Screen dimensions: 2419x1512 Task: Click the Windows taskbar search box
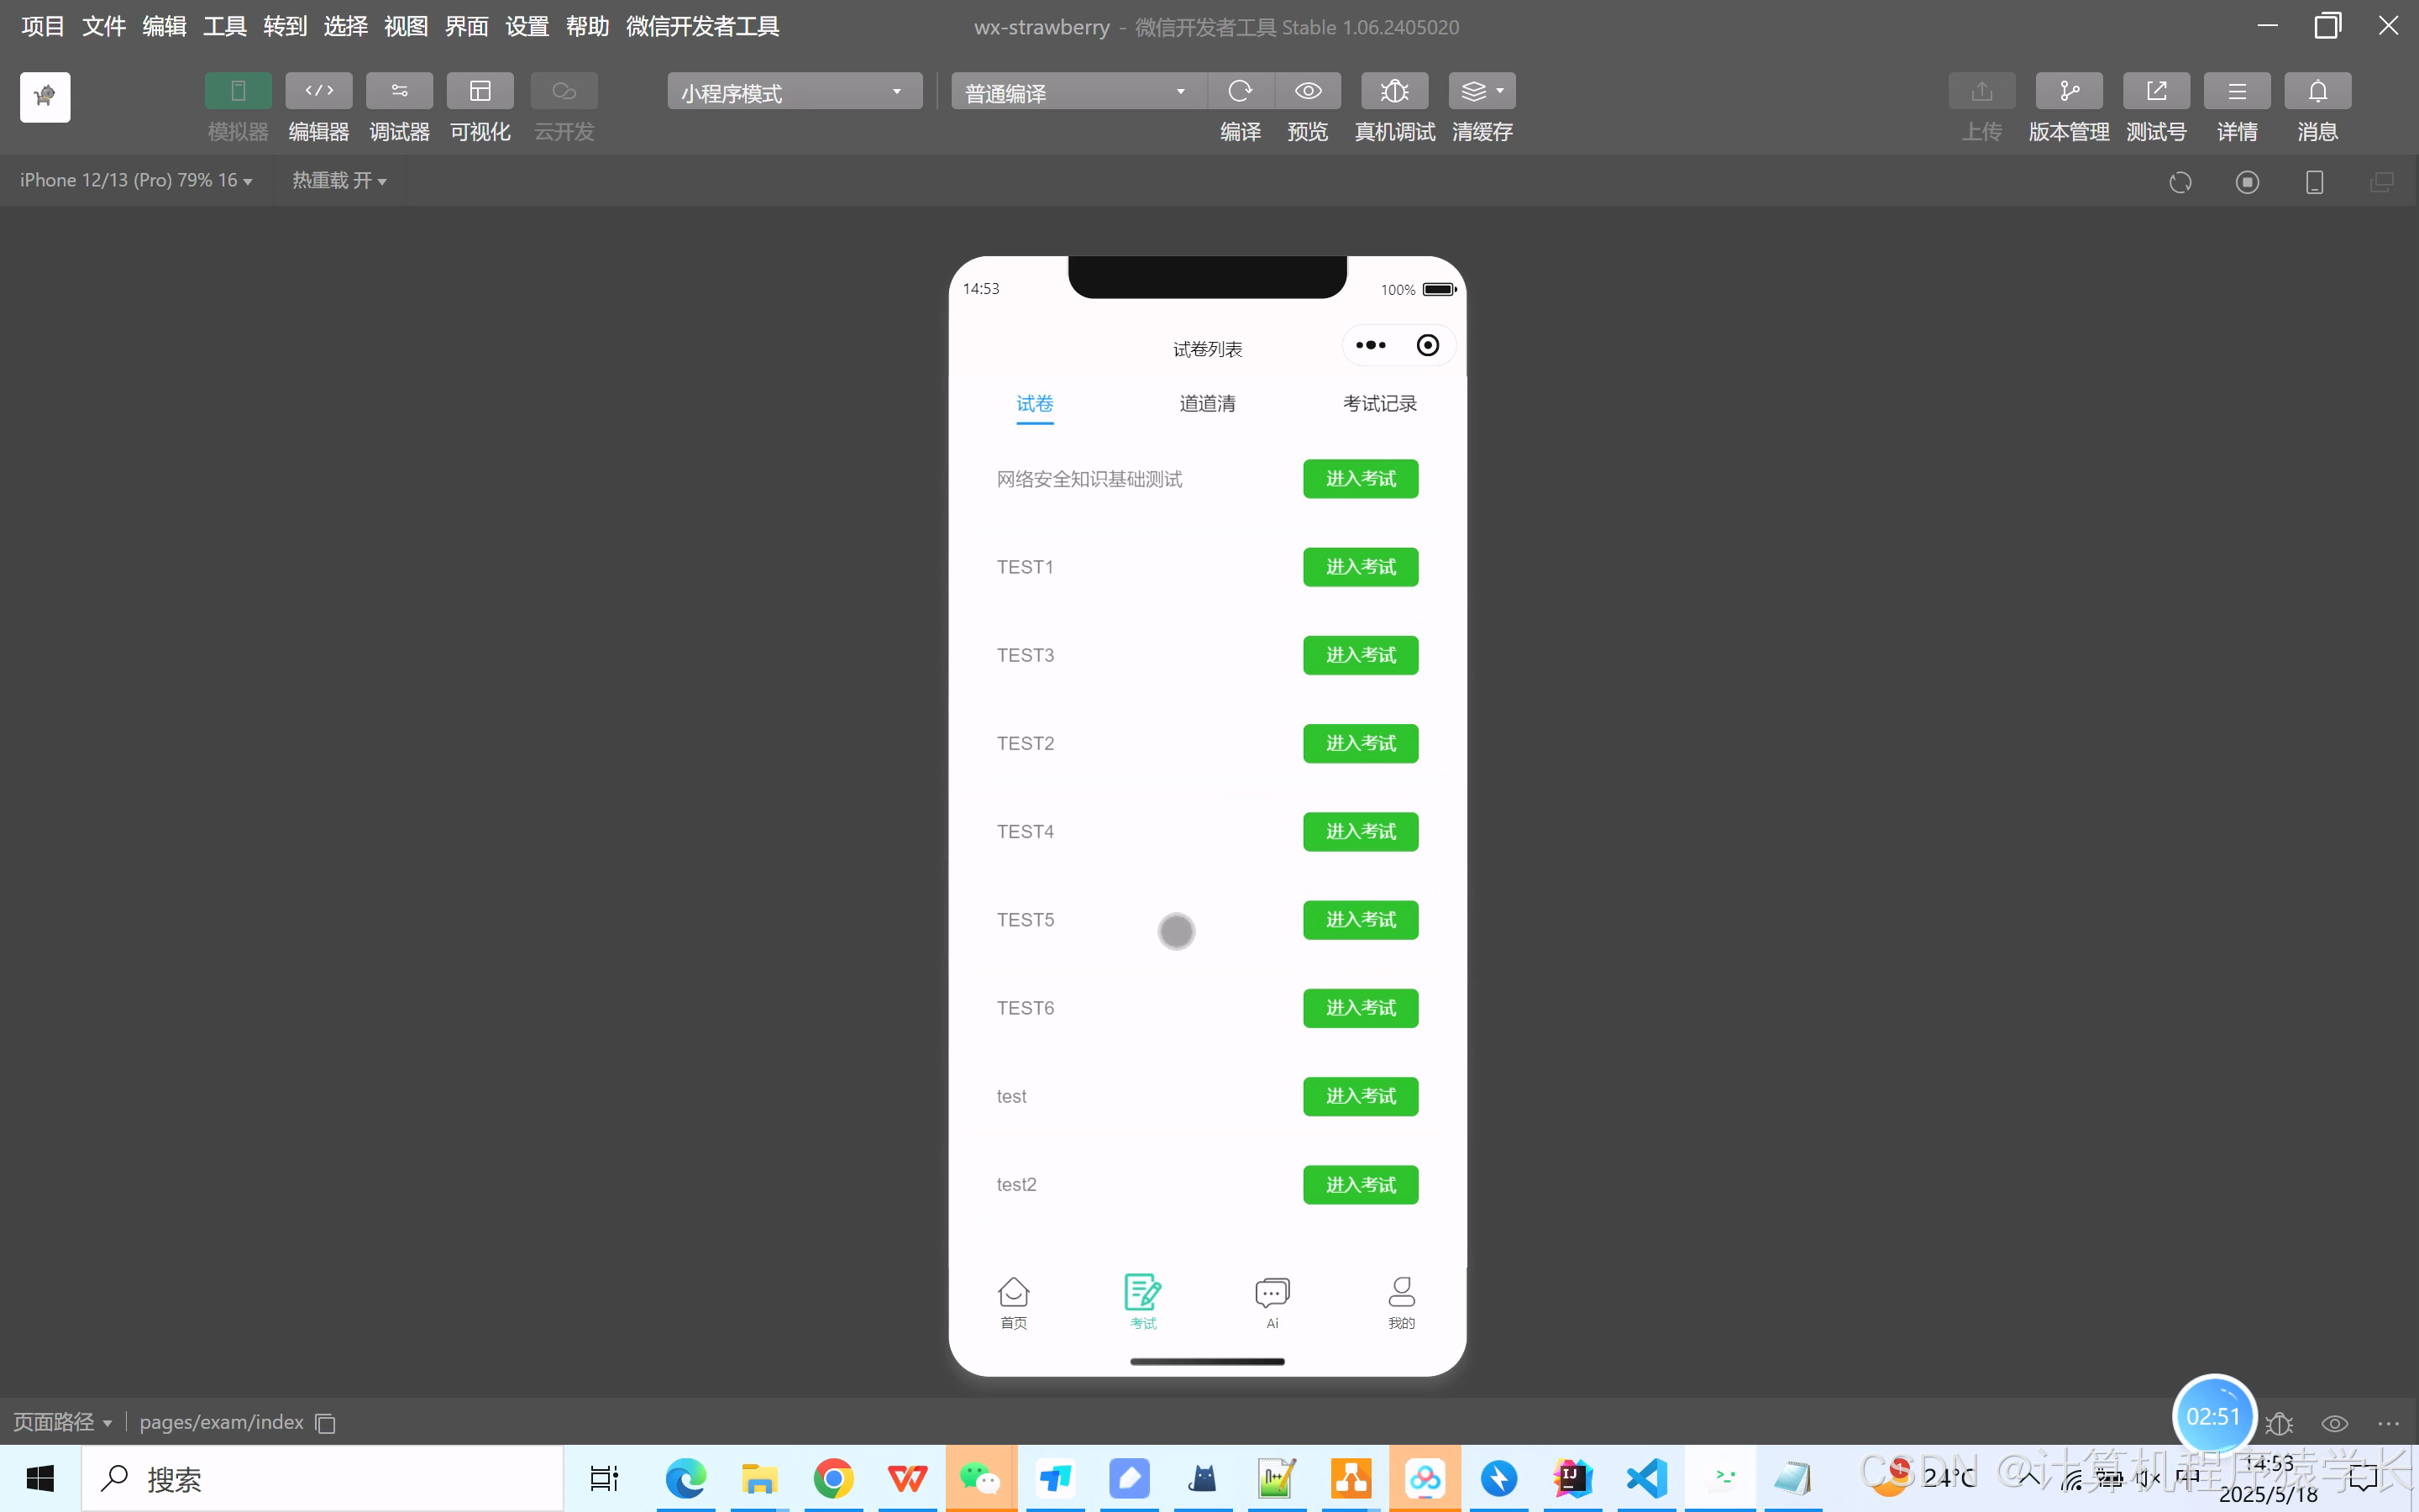pyautogui.click(x=322, y=1479)
